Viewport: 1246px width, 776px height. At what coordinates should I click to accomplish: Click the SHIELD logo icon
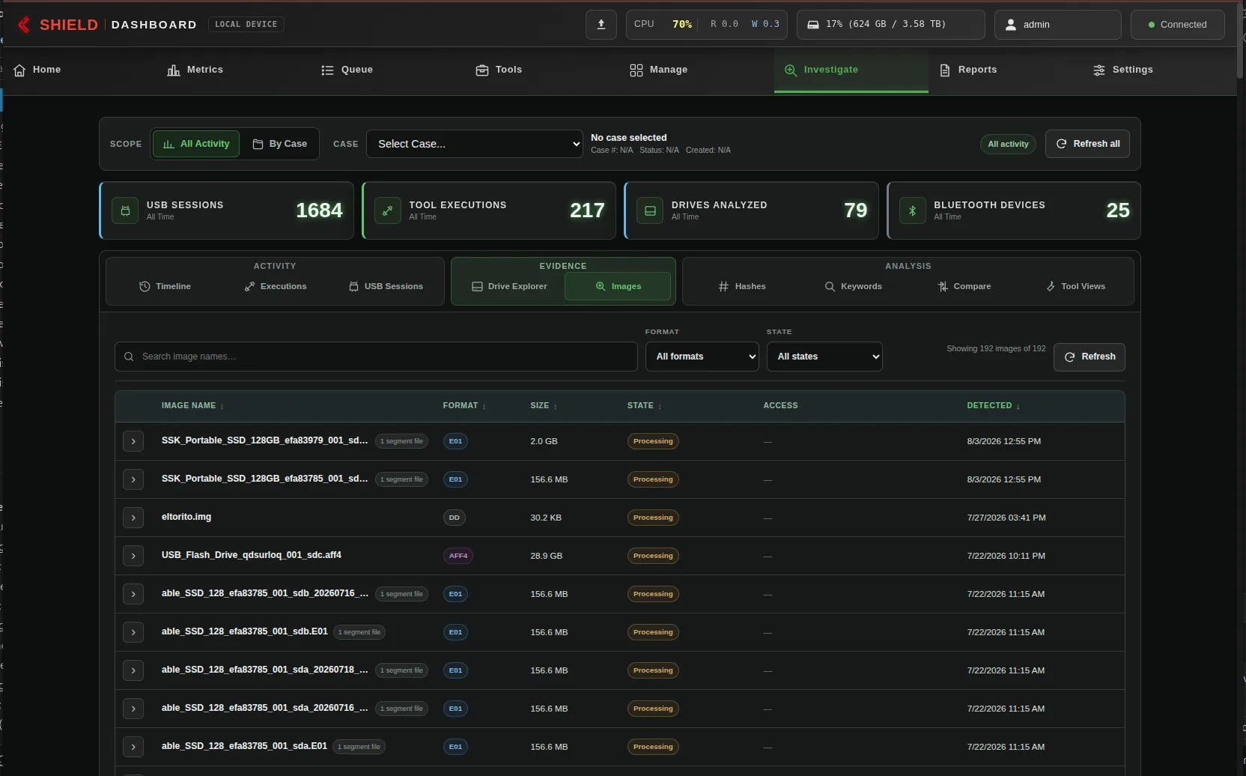24,25
